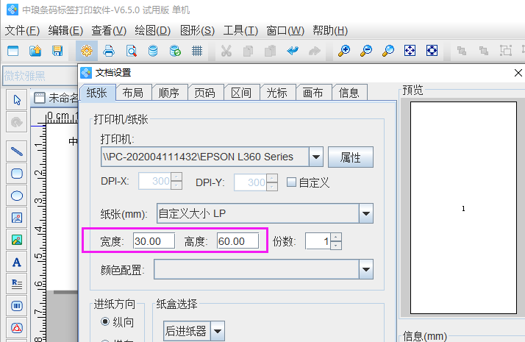The height and width of the screenshot is (342, 525).
Task: Open the 图形(S) menu
Action: coord(197,31)
